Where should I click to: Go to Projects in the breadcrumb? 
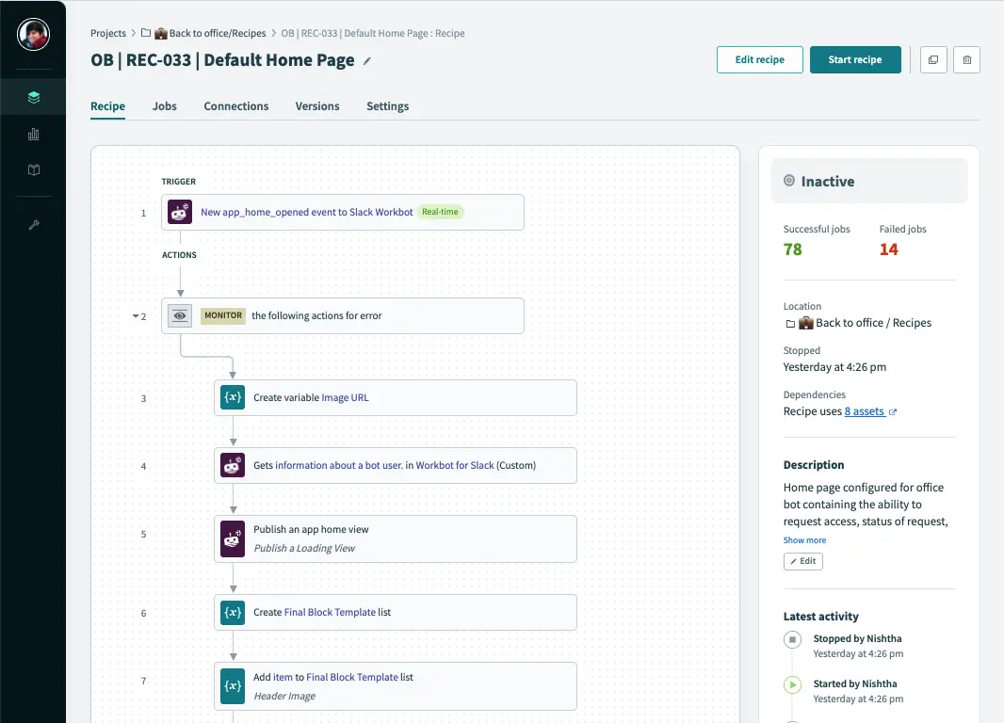point(108,33)
